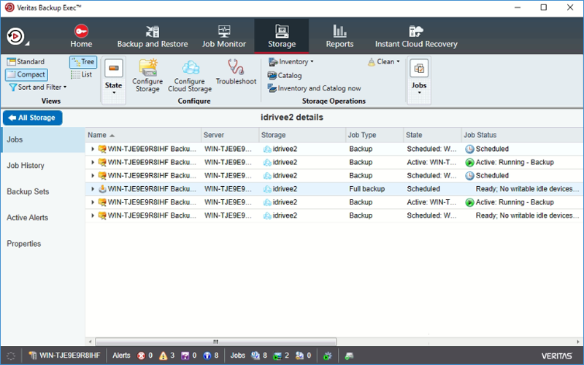Toggle the Tree view
This screenshot has height=365, width=584.
click(83, 62)
